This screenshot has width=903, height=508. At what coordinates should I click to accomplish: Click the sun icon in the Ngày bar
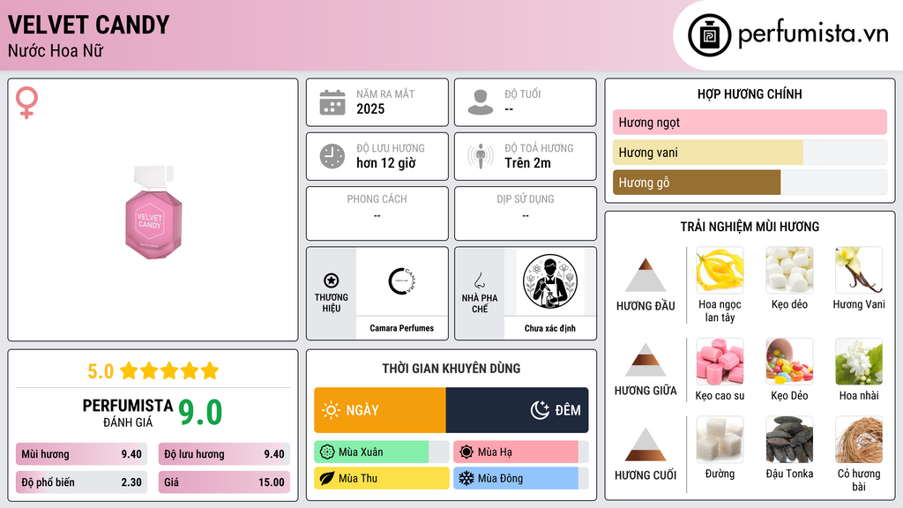(331, 410)
